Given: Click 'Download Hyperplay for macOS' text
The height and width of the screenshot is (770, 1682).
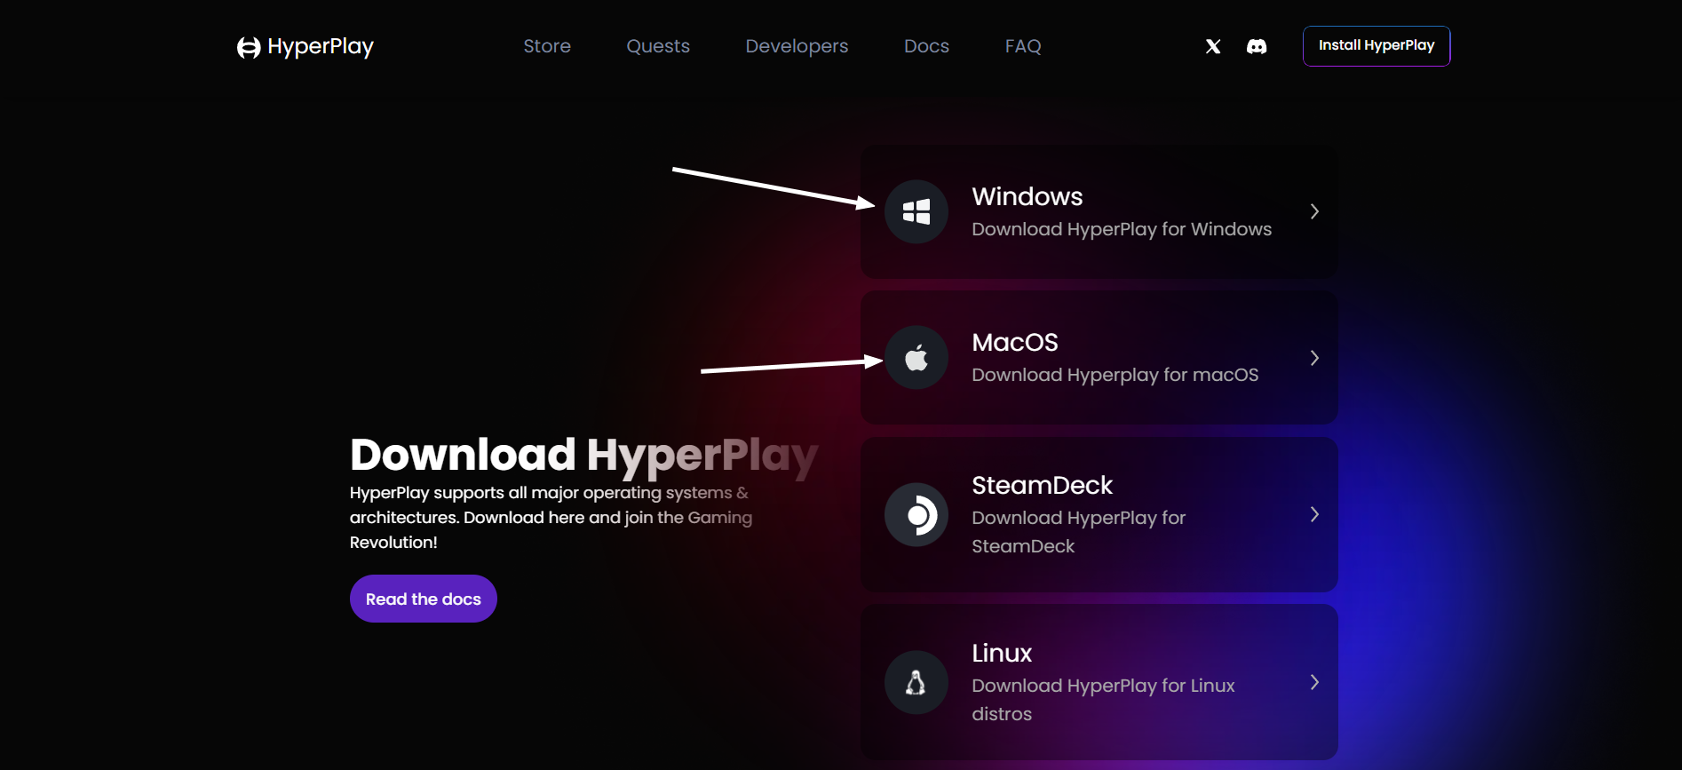Looking at the screenshot, I should [1115, 375].
